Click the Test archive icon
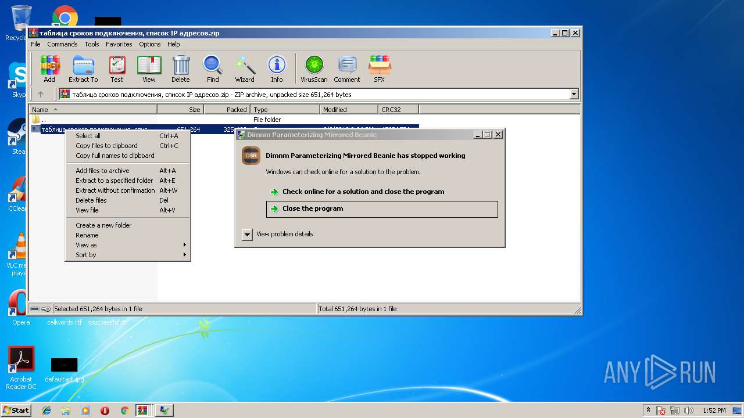The width and height of the screenshot is (744, 418). click(117, 69)
